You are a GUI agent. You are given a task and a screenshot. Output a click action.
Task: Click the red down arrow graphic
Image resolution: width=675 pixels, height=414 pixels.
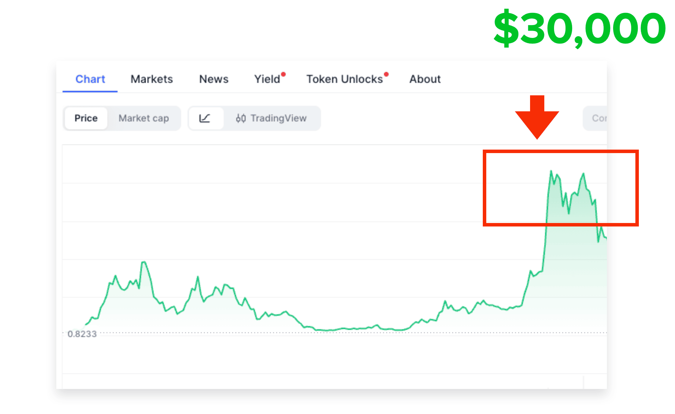tap(537, 117)
